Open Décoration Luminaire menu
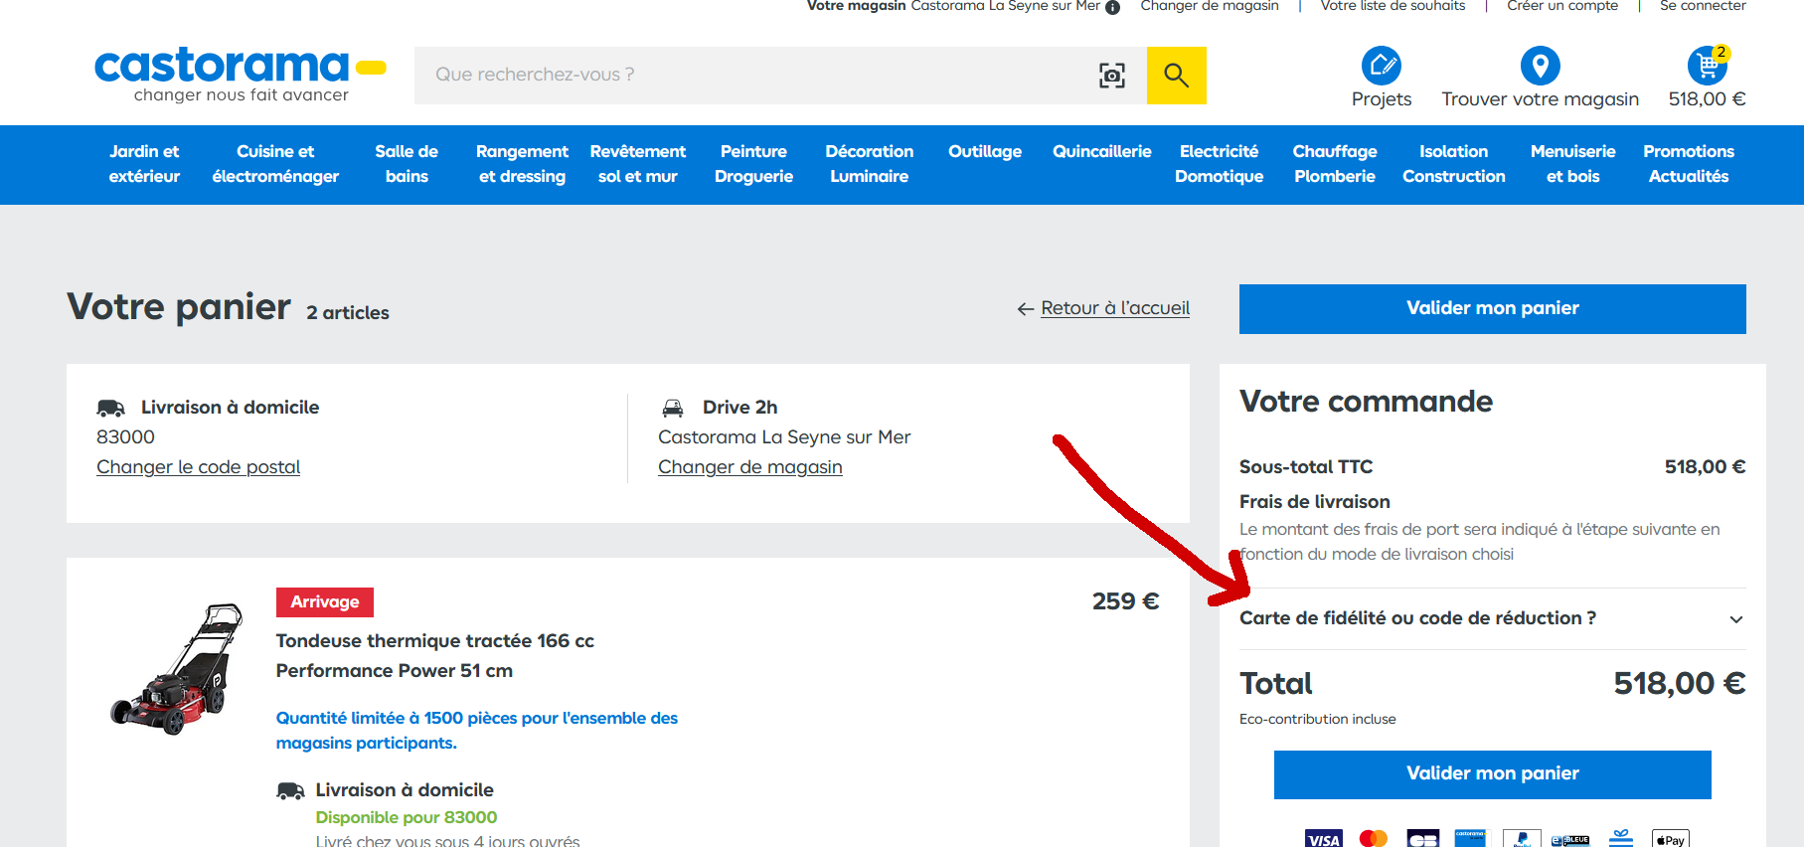This screenshot has height=847, width=1804. pyautogui.click(x=870, y=164)
